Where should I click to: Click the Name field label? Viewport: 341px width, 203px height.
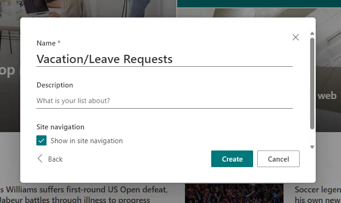point(46,43)
